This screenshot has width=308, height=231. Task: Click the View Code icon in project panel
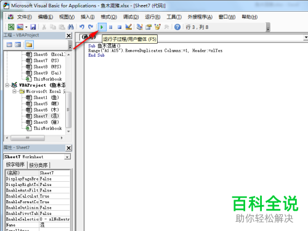9,44
